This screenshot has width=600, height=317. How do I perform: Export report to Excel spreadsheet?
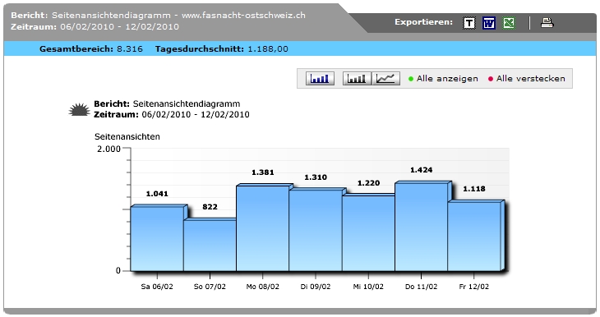click(509, 23)
